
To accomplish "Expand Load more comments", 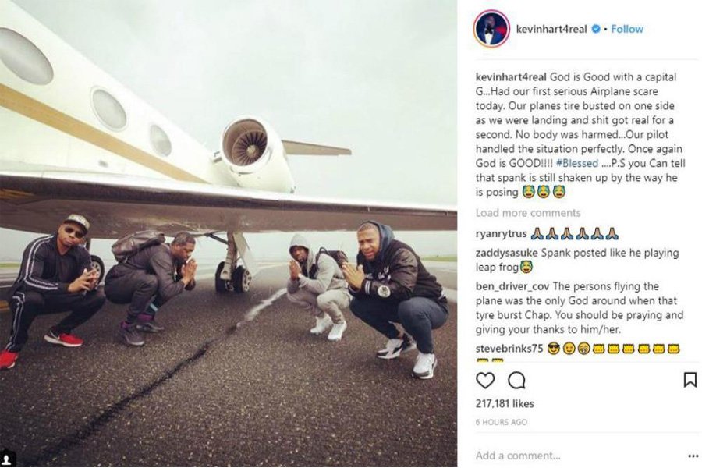I will click(x=528, y=213).
